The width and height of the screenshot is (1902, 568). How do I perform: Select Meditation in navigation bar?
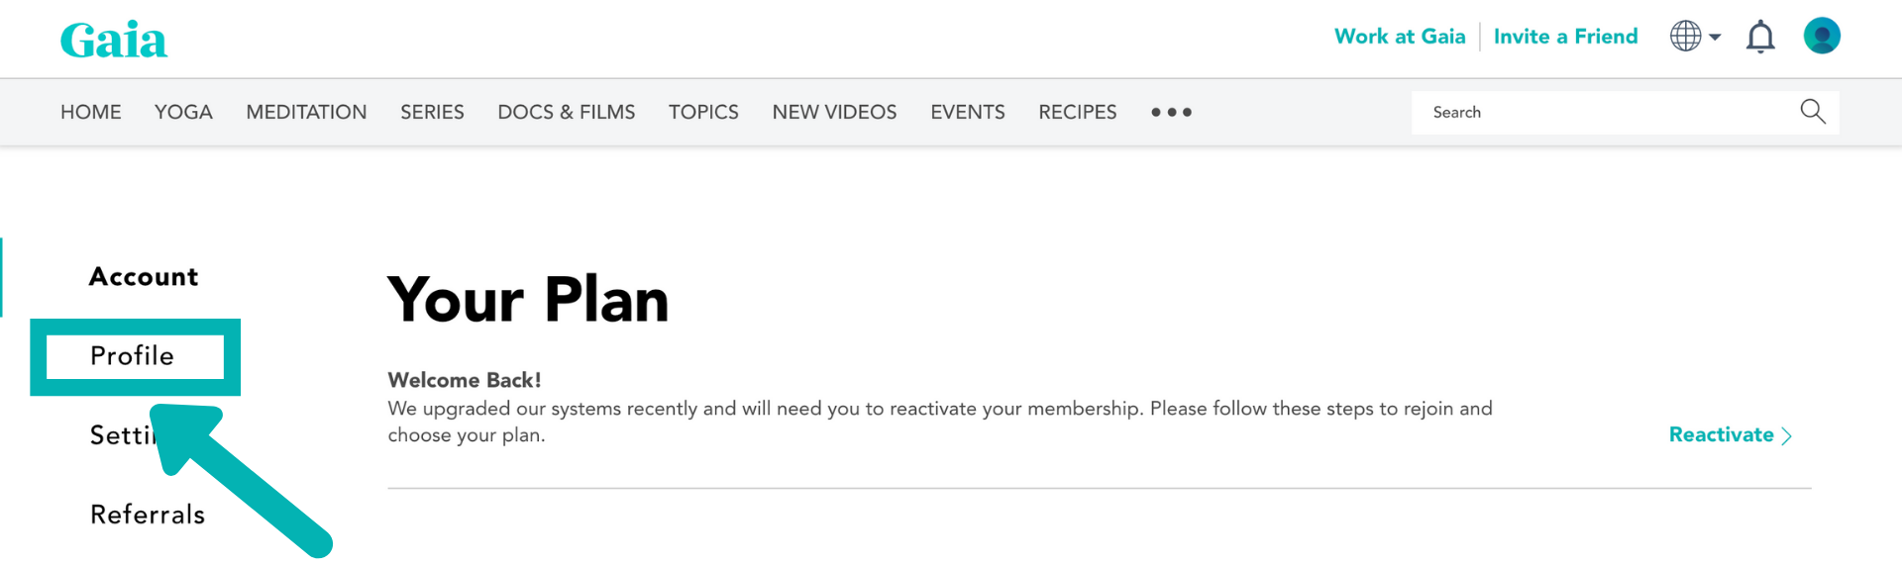306,112
